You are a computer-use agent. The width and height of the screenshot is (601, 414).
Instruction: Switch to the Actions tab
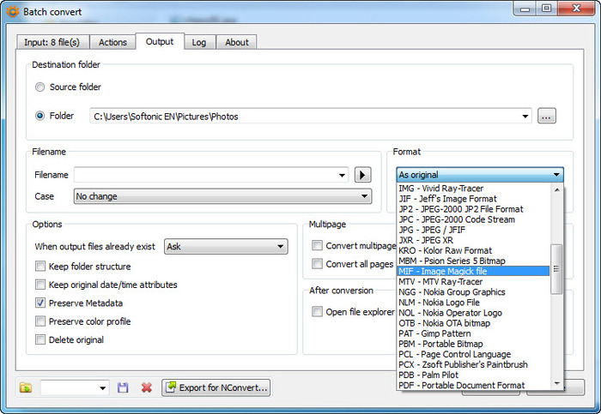[x=112, y=42]
